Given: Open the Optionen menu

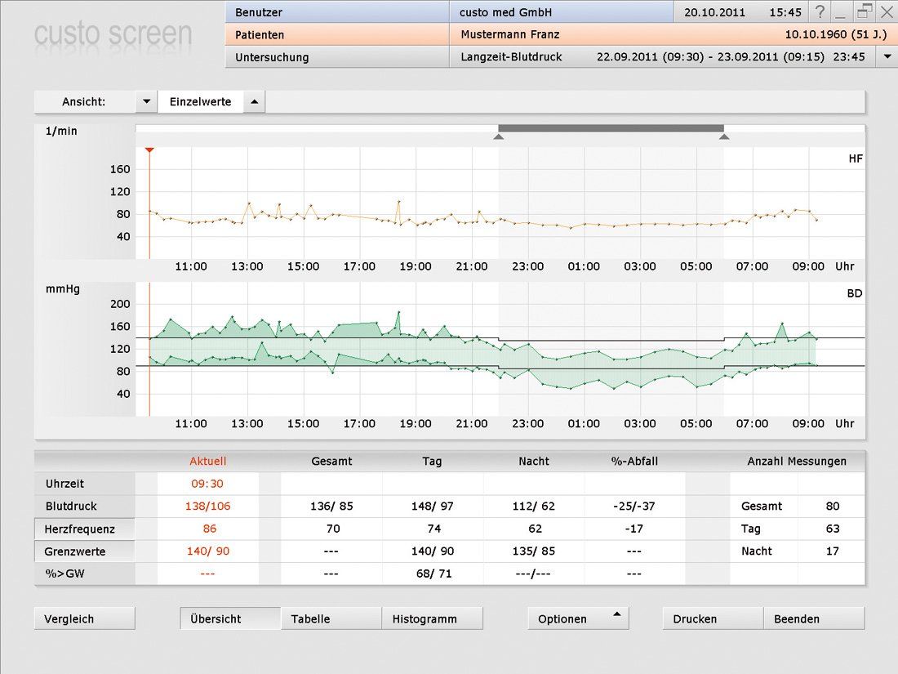Looking at the screenshot, I should point(578,618).
